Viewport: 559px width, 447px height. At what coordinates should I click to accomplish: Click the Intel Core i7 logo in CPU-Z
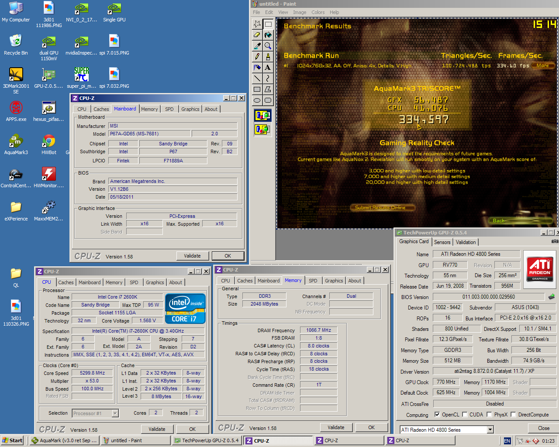click(x=185, y=309)
